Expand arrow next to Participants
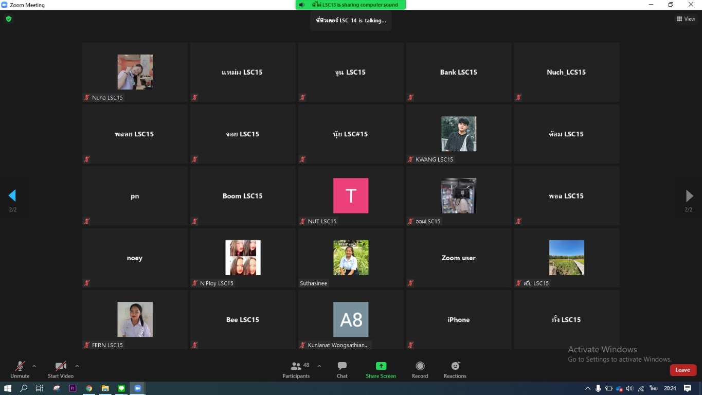The height and width of the screenshot is (395, 702). click(x=319, y=366)
